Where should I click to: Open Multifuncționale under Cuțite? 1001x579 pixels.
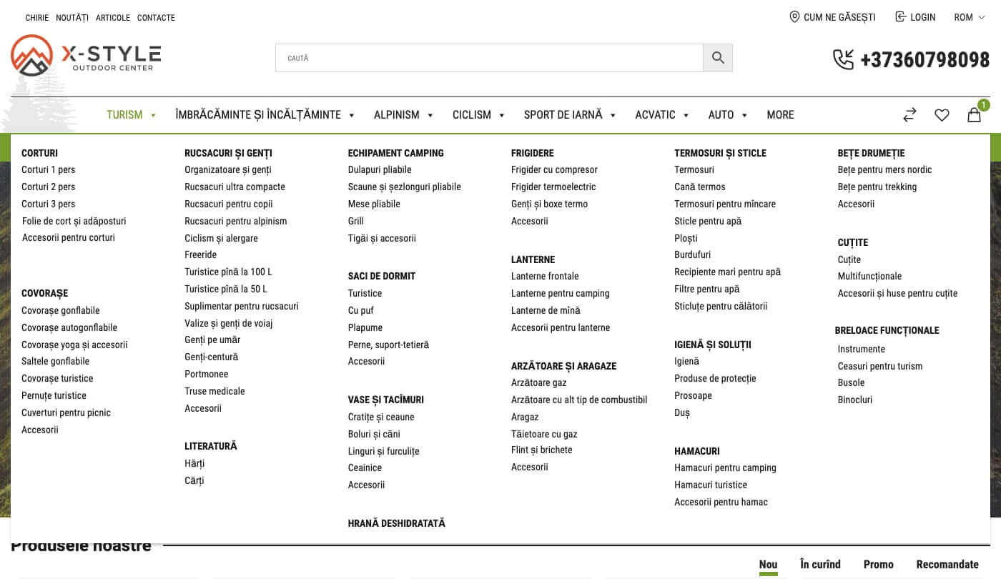click(869, 276)
